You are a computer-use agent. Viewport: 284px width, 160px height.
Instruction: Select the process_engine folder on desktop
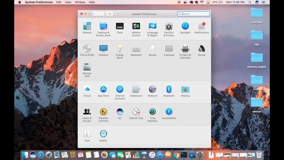pyautogui.click(x=256, y=60)
